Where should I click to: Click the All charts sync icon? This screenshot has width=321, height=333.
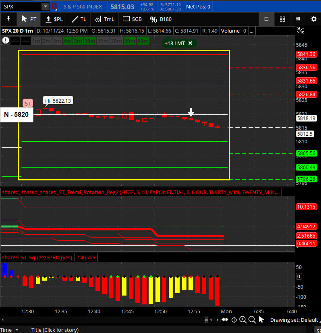[x=298, y=19]
